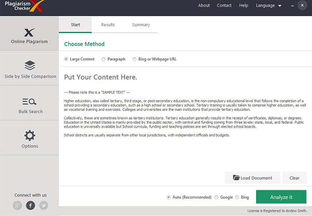The width and height of the screenshot is (312, 216).
Task: Switch to the Results tab
Action: [108, 25]
